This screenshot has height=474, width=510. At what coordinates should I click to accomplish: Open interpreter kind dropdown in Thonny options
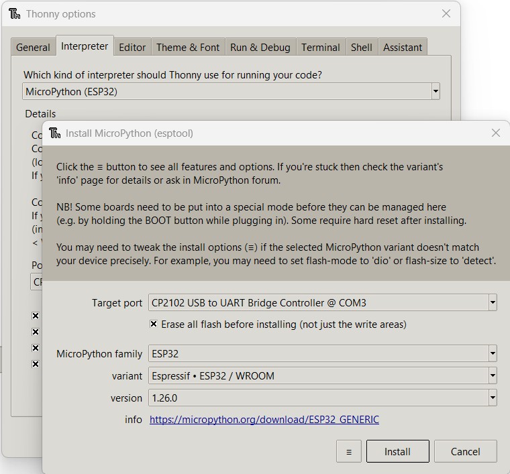[x=436, y=92]
